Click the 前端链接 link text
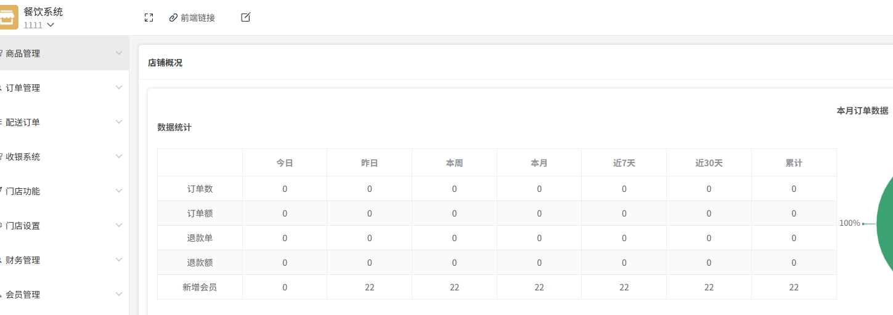 click(x=198, y=18)
